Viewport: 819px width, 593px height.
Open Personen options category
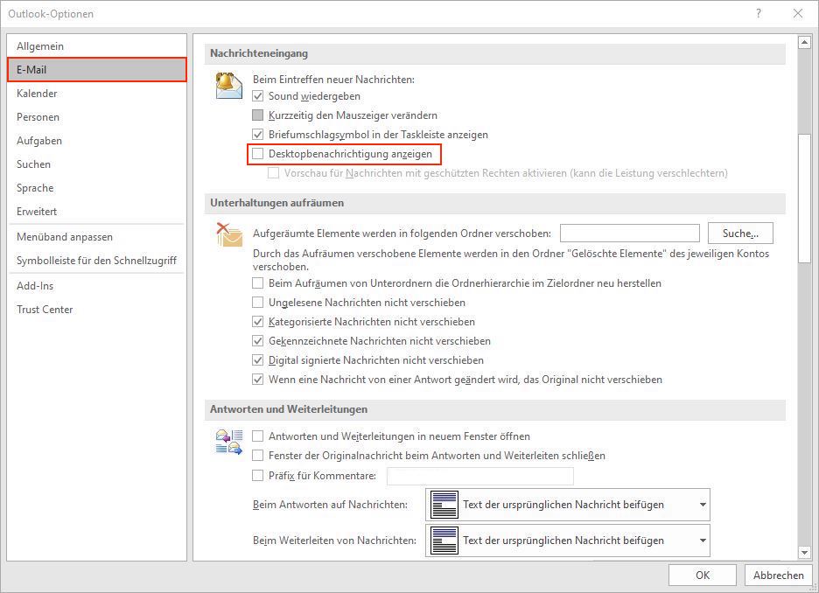(97, 117)
